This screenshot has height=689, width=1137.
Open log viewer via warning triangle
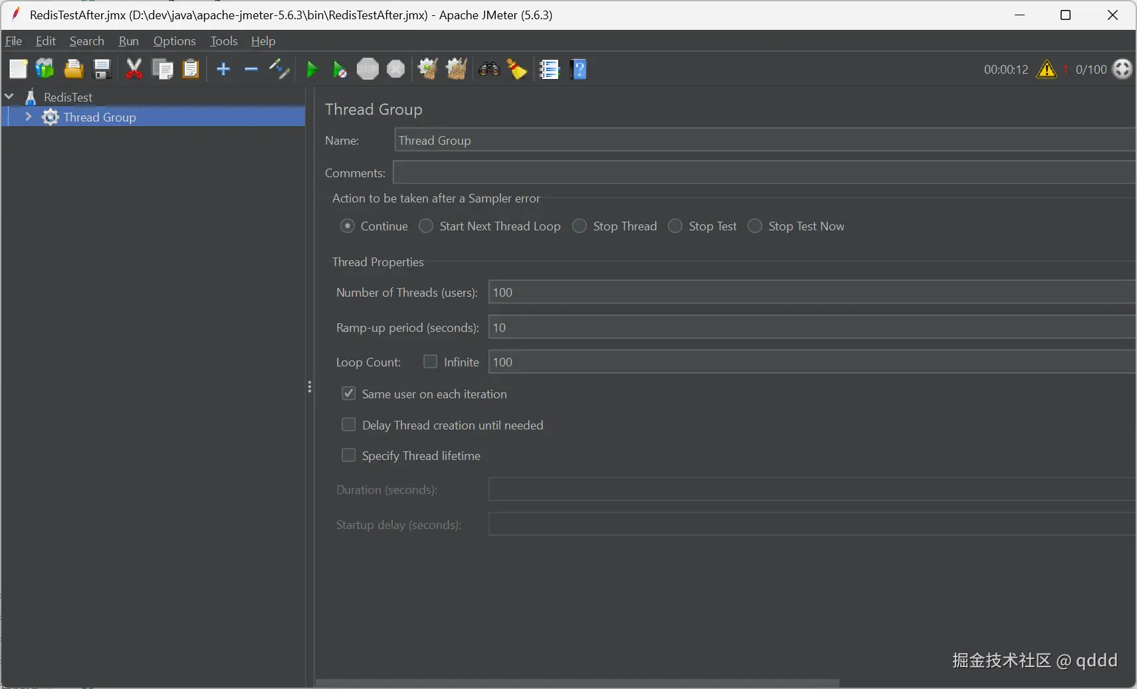coord(1047,69)
